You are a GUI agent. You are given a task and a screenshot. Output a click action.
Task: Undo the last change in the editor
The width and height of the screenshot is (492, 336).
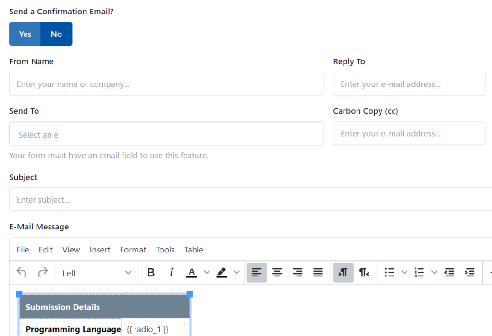point(21,273)
